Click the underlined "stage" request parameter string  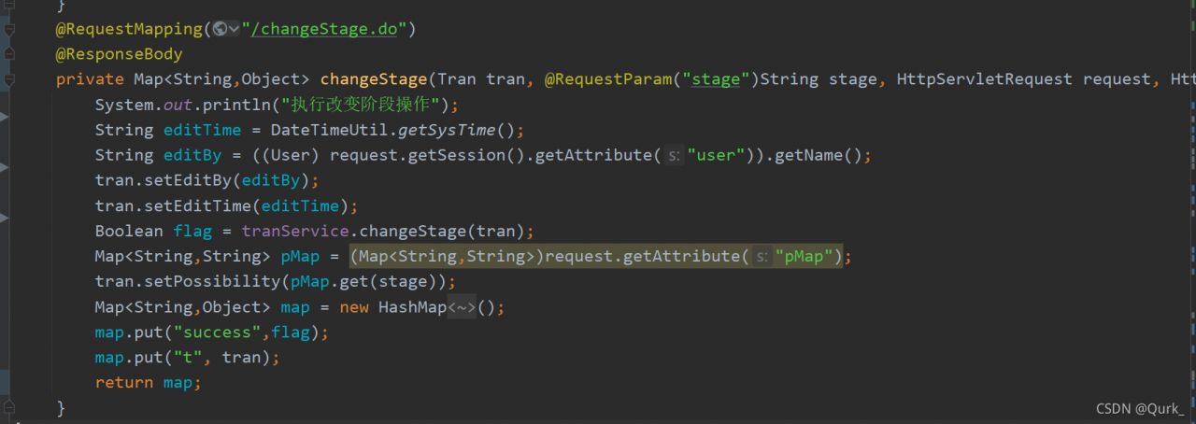[x=715, y=79]
